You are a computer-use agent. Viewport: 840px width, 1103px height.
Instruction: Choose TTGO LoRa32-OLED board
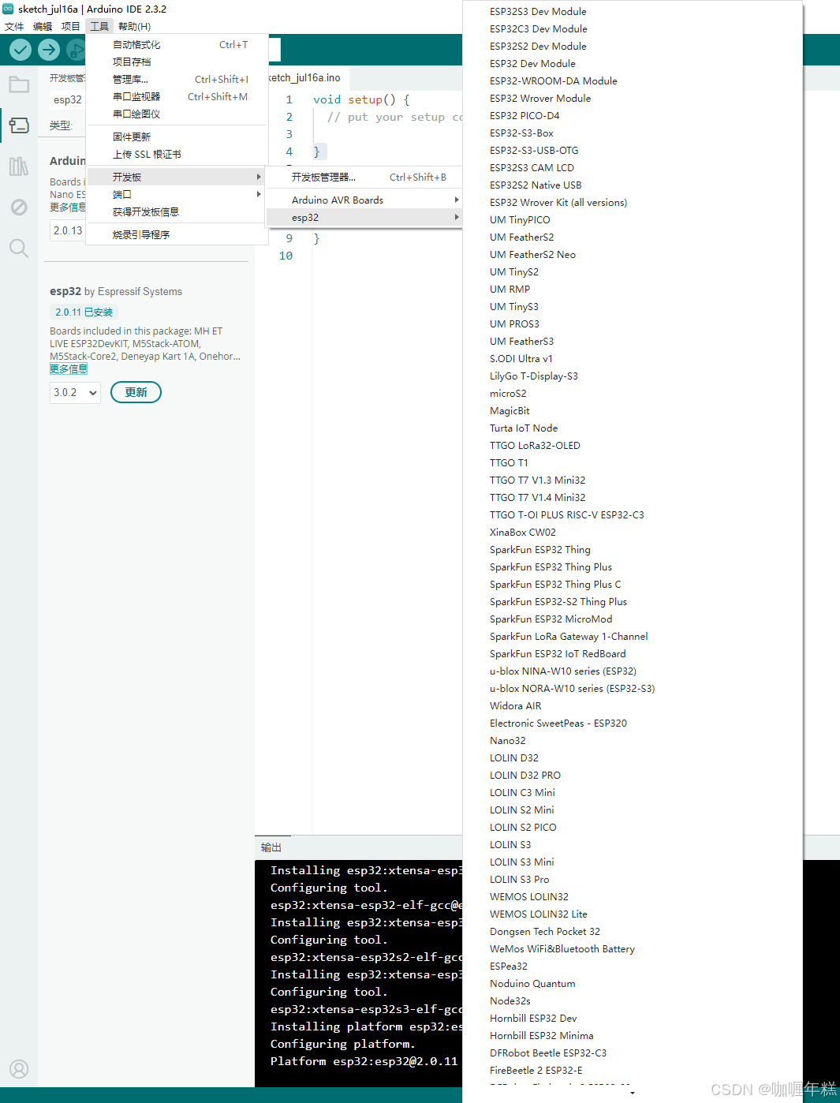tap(633, 446)
